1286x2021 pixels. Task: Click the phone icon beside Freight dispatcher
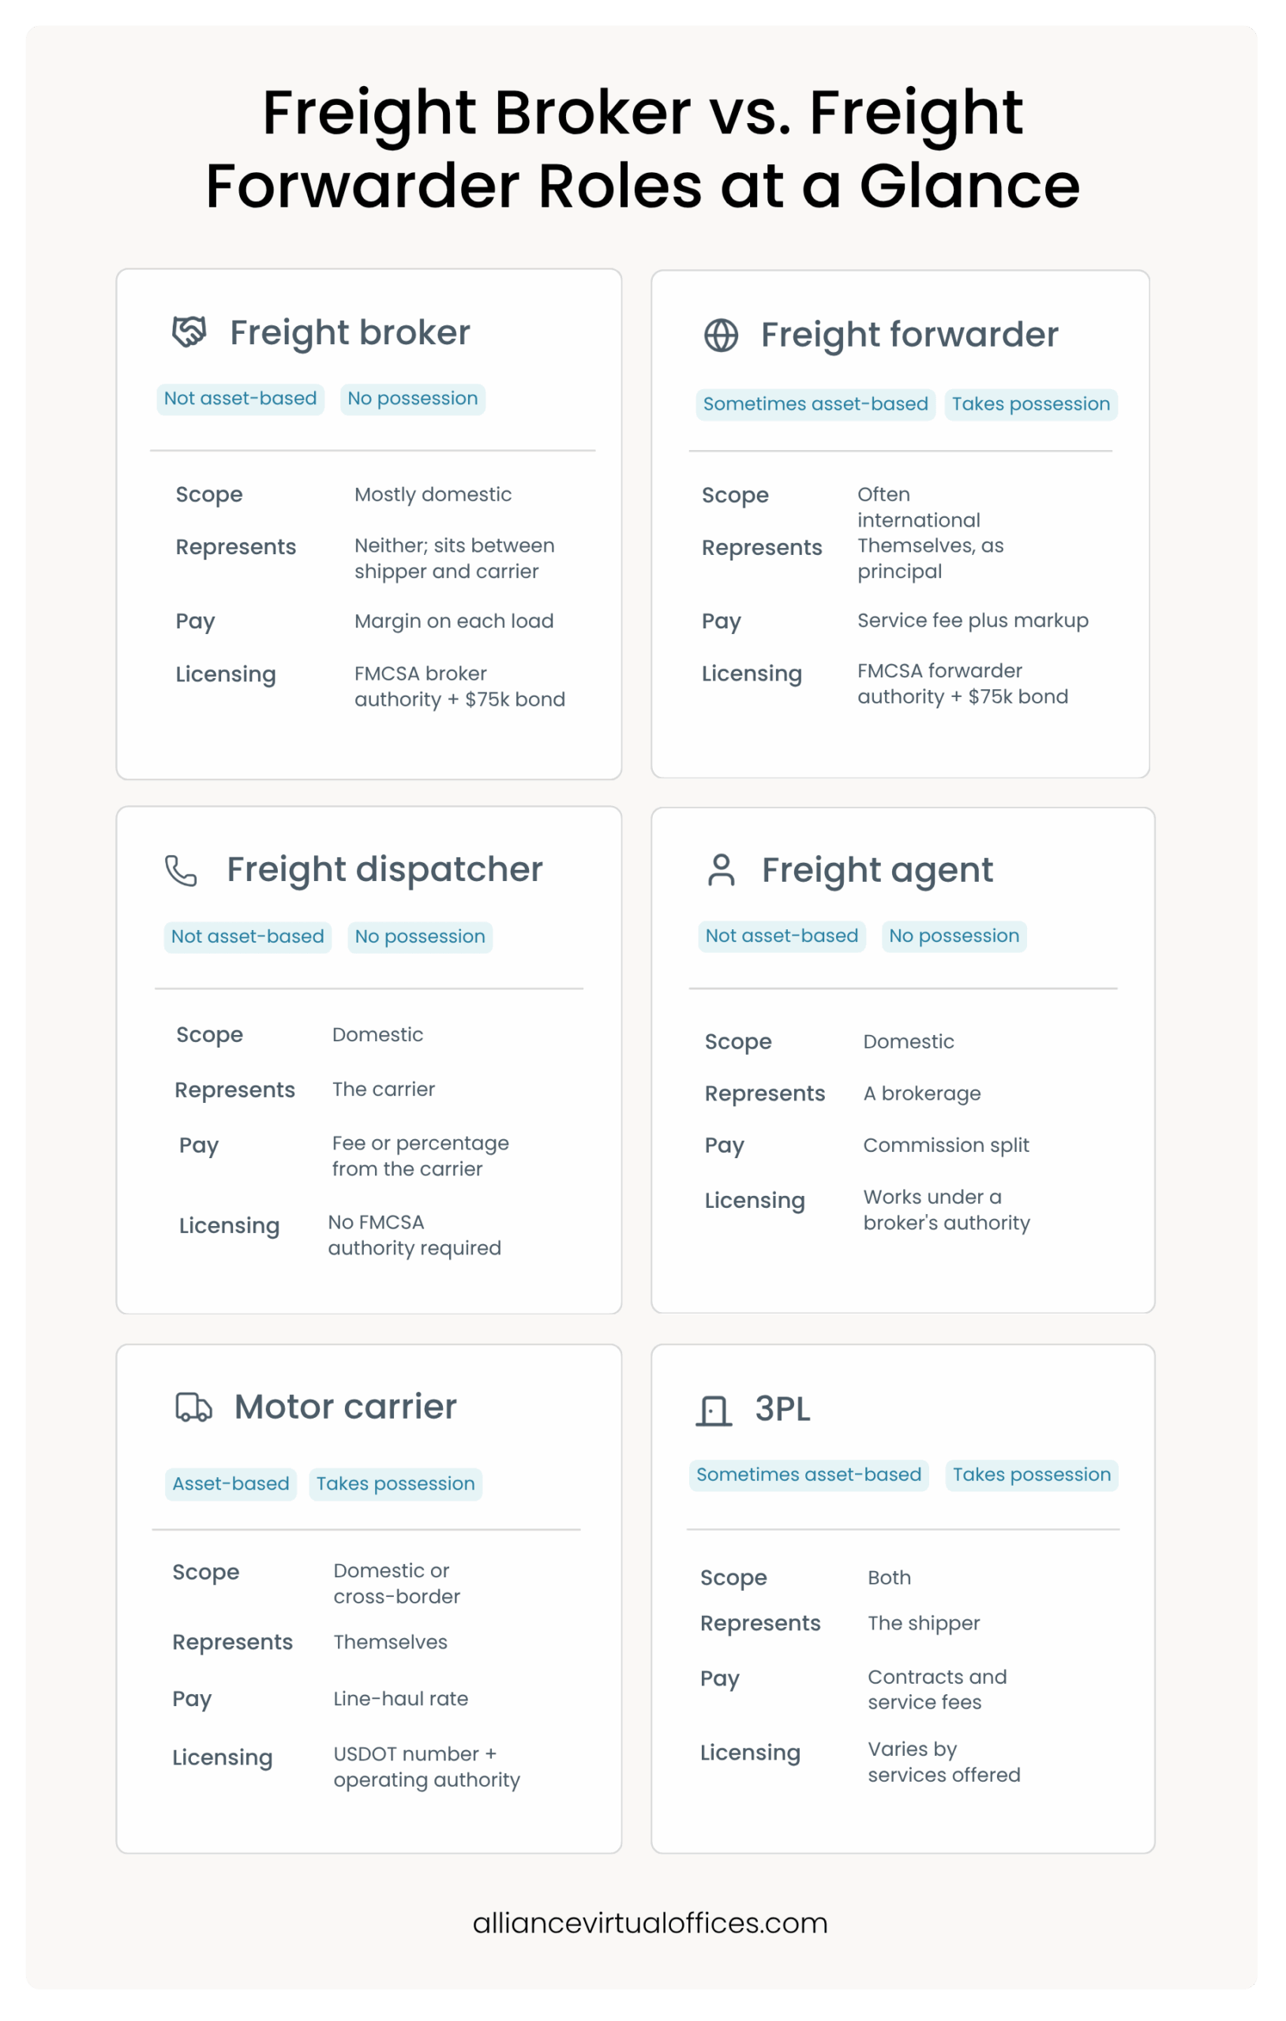click(x=182, y=870)
